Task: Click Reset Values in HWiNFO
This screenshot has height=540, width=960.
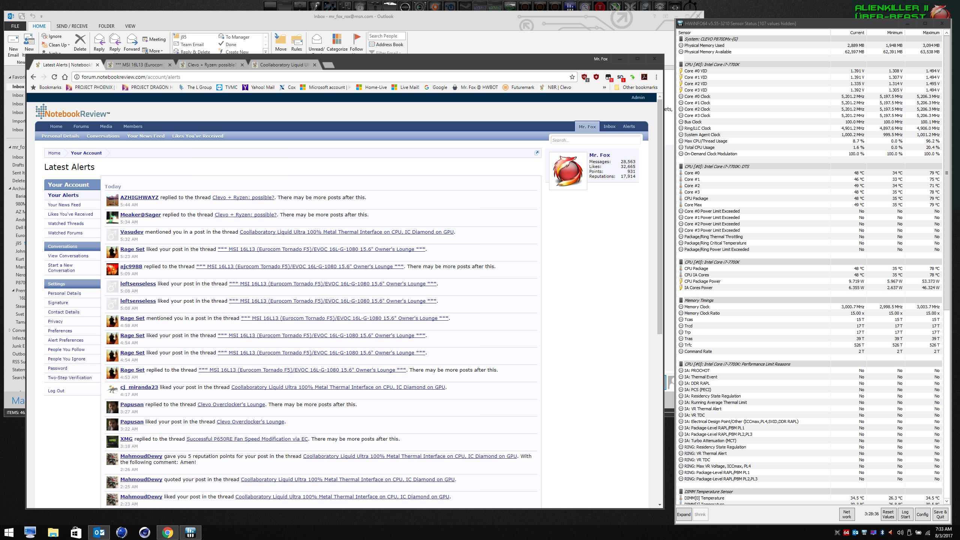Action: (x=888, y=514)
